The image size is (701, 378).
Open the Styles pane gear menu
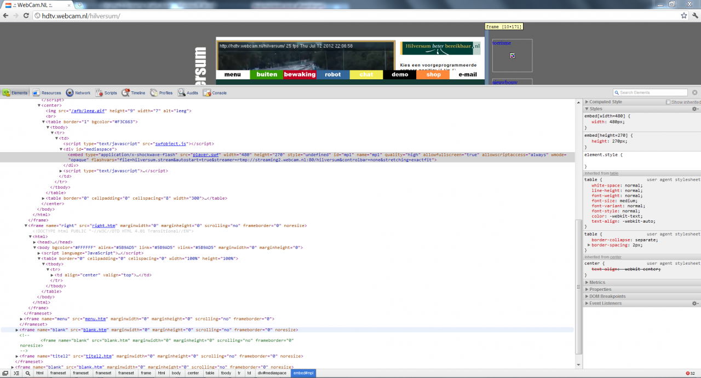click(x=696, y=109)
